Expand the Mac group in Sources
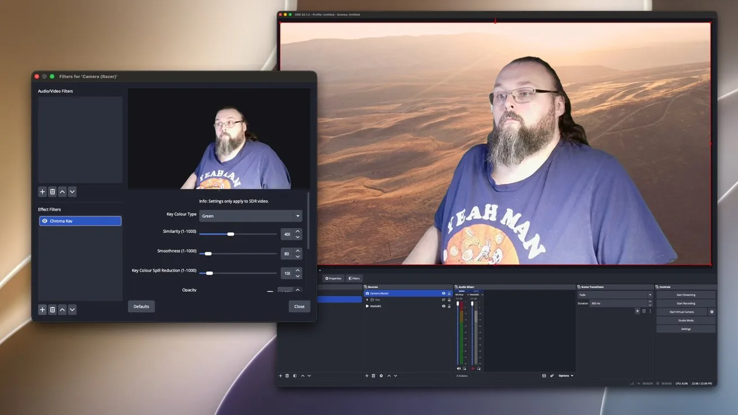 367,300
